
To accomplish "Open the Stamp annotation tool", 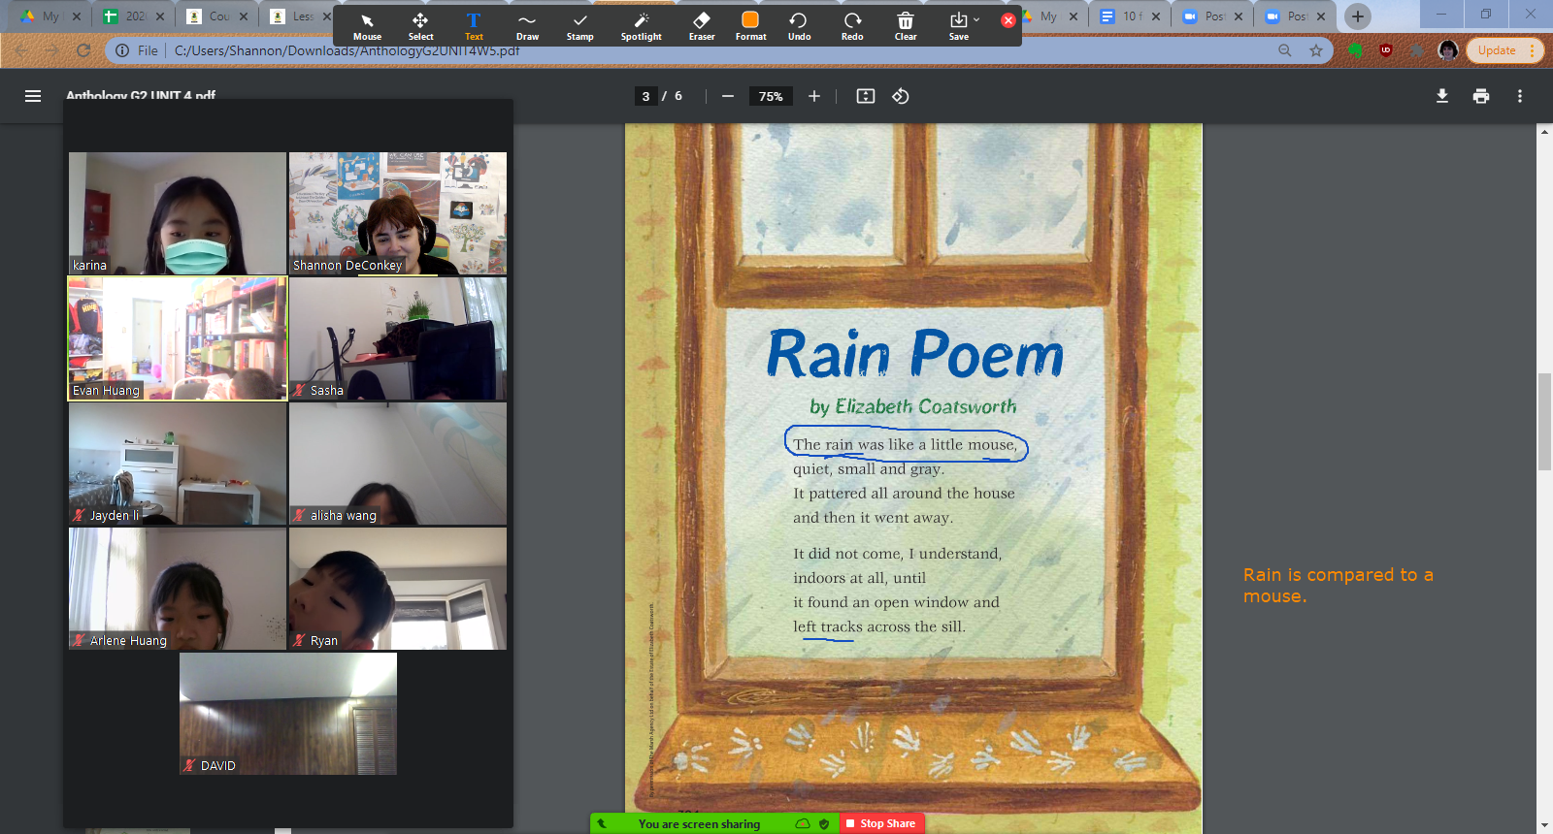I will coord(580,26).
